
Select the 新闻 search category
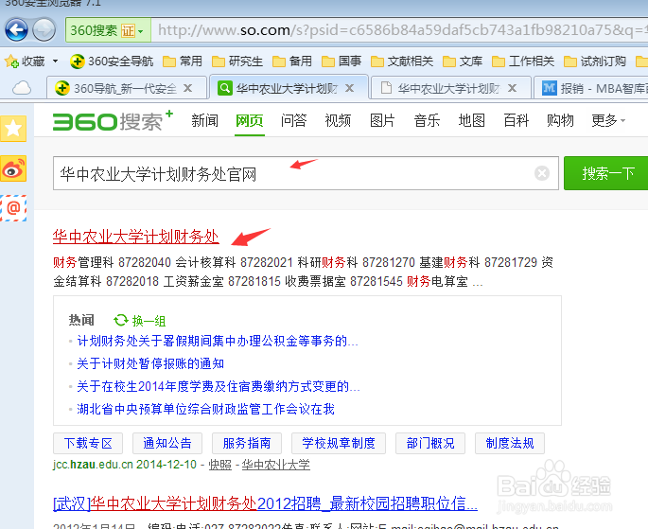tap(204, 121)
